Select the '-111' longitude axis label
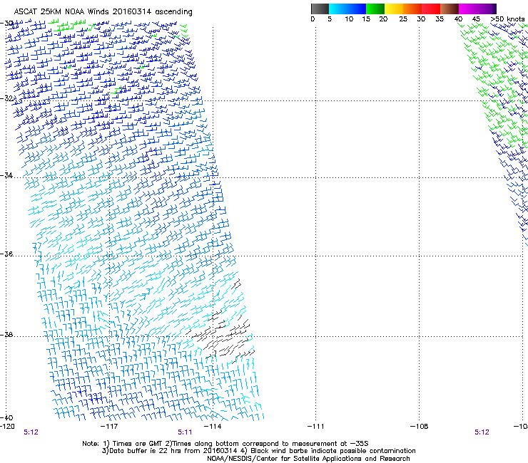528x463 pixels. pyautogui.click(x=316, y=427)
